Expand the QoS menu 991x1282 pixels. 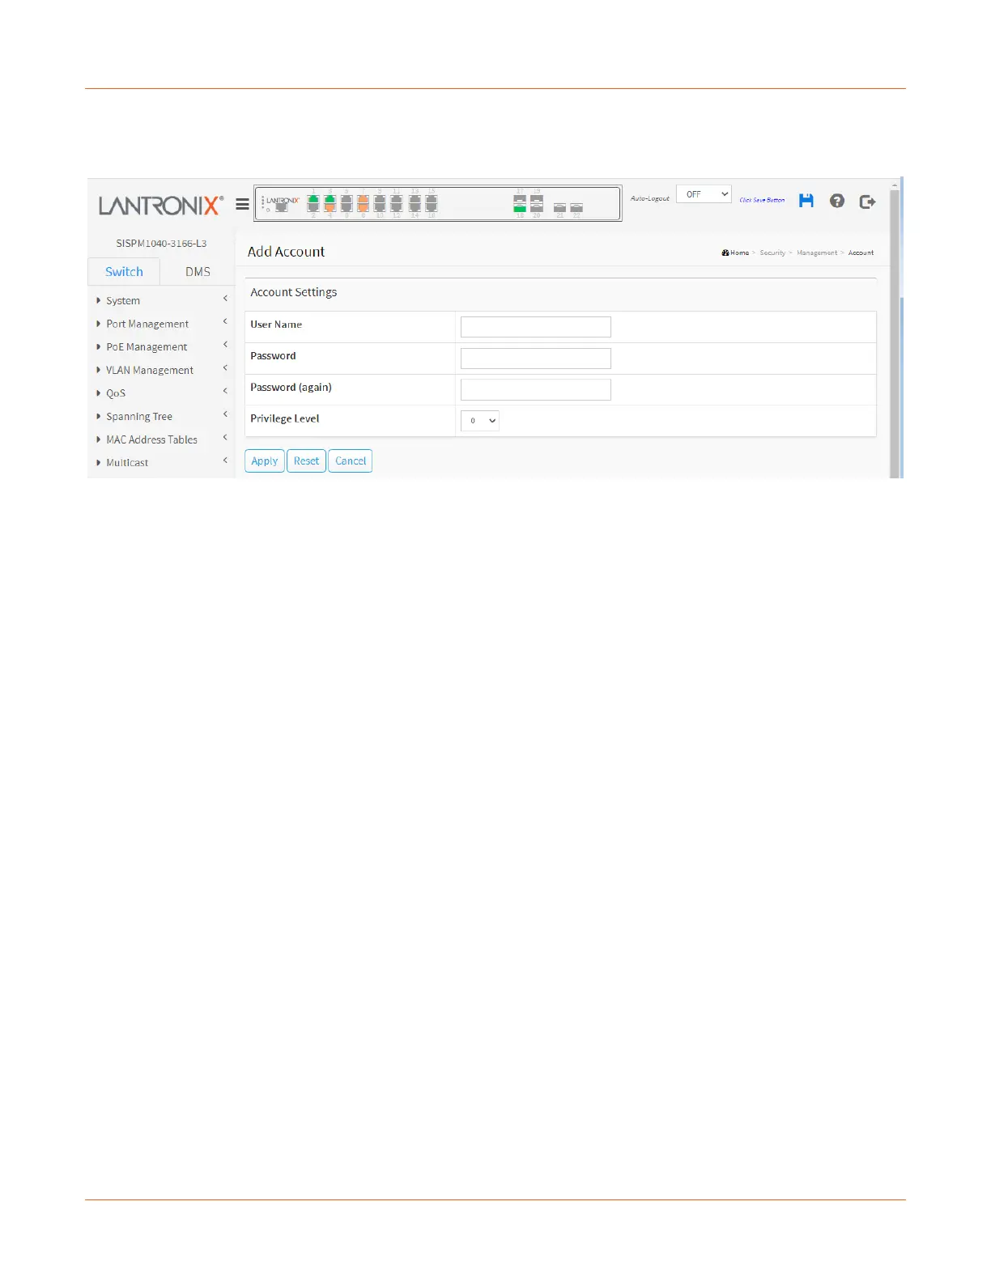tap(162, 393)
